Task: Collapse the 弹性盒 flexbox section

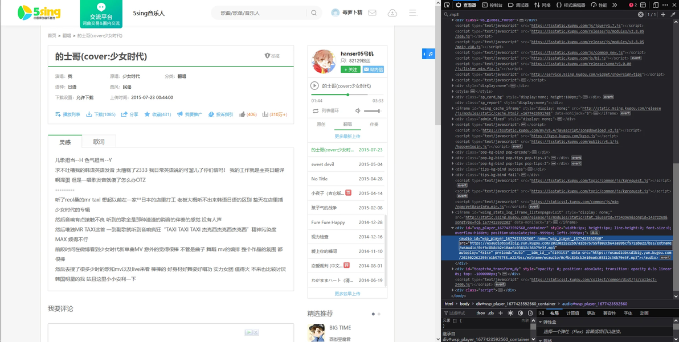Action: [541, 322]
